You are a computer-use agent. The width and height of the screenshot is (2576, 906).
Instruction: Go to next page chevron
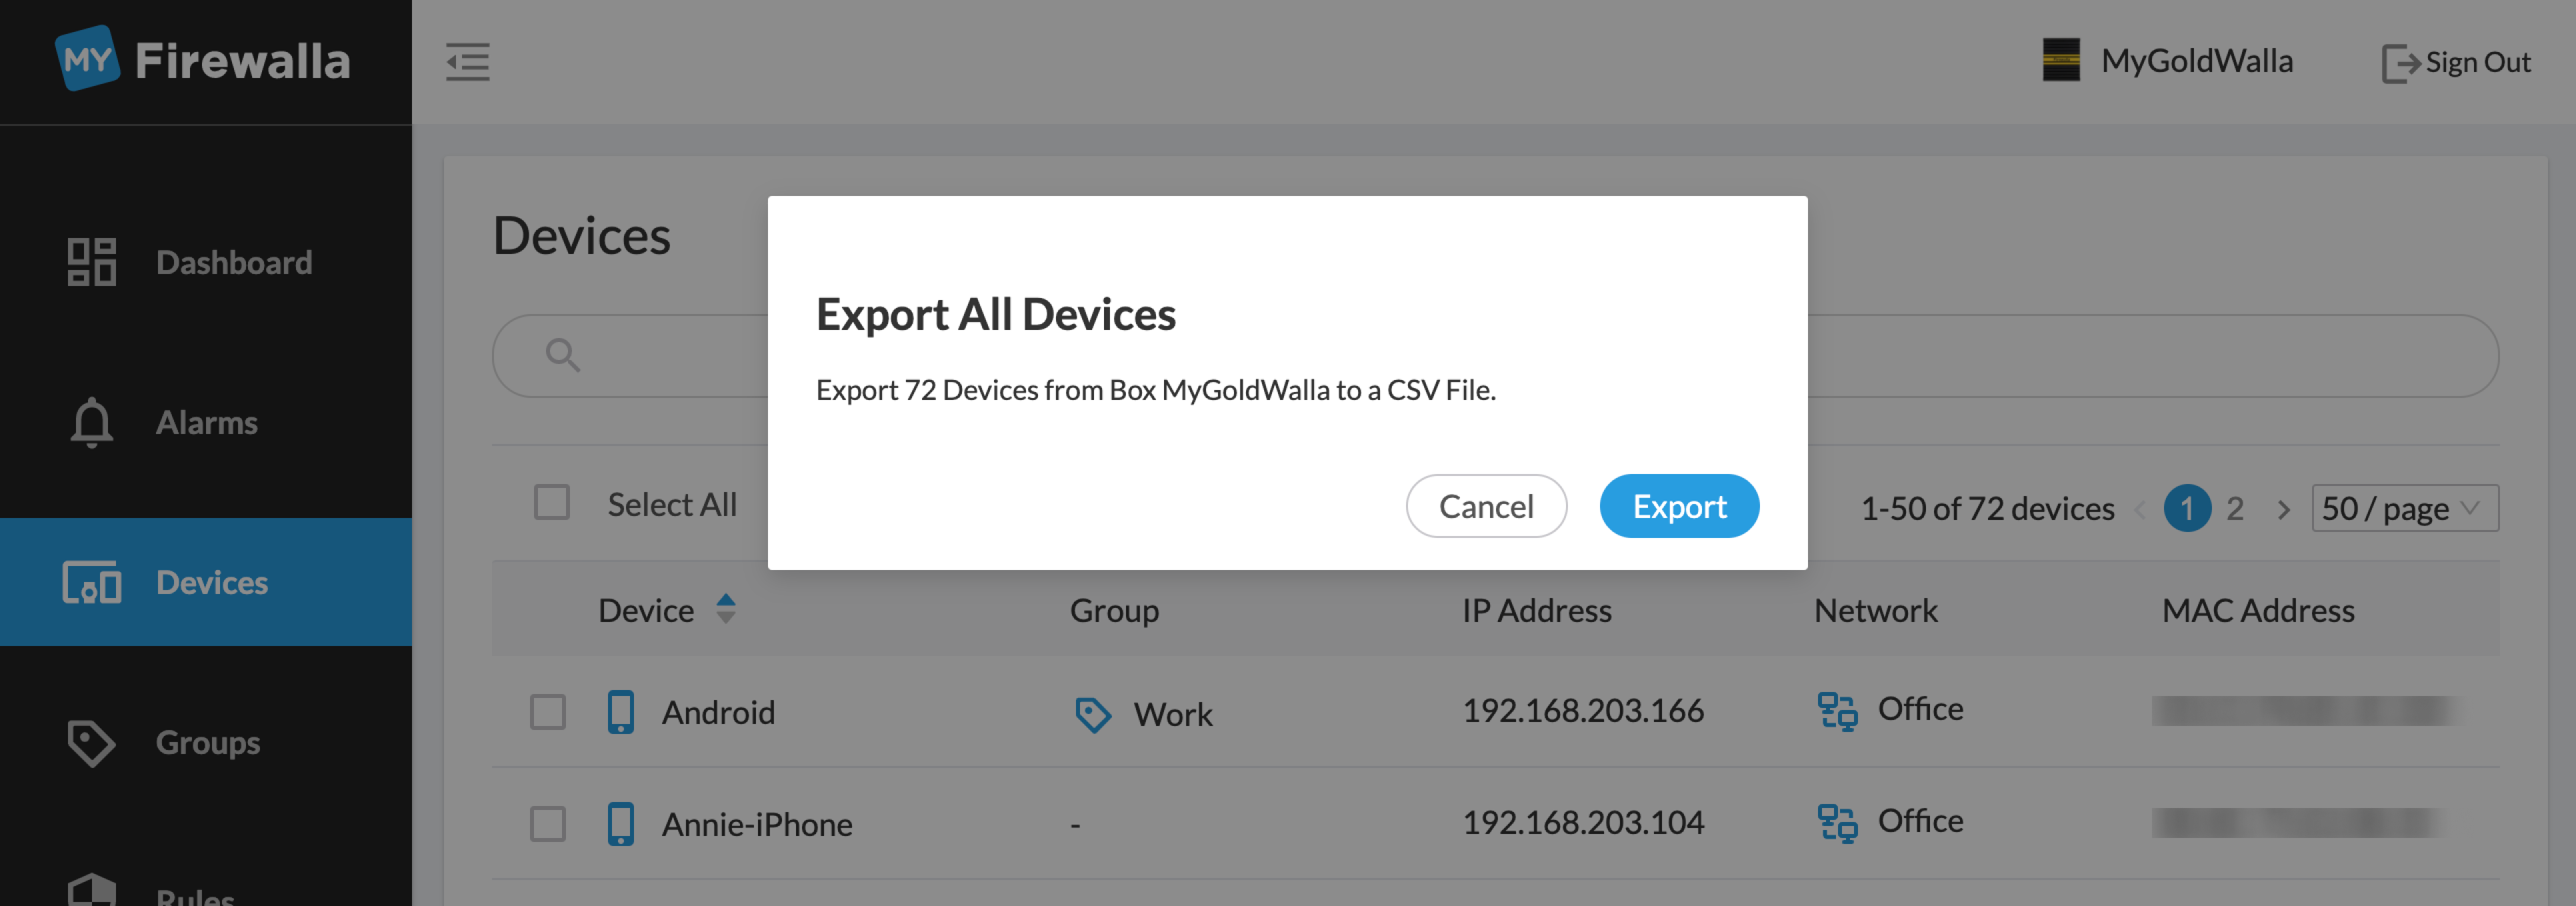(2283, 509)
